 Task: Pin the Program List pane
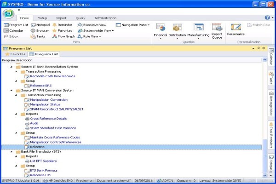pyautogui.click(x=259, y=48)
